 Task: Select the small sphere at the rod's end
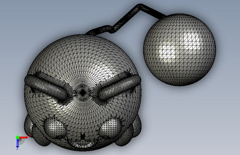180,50
